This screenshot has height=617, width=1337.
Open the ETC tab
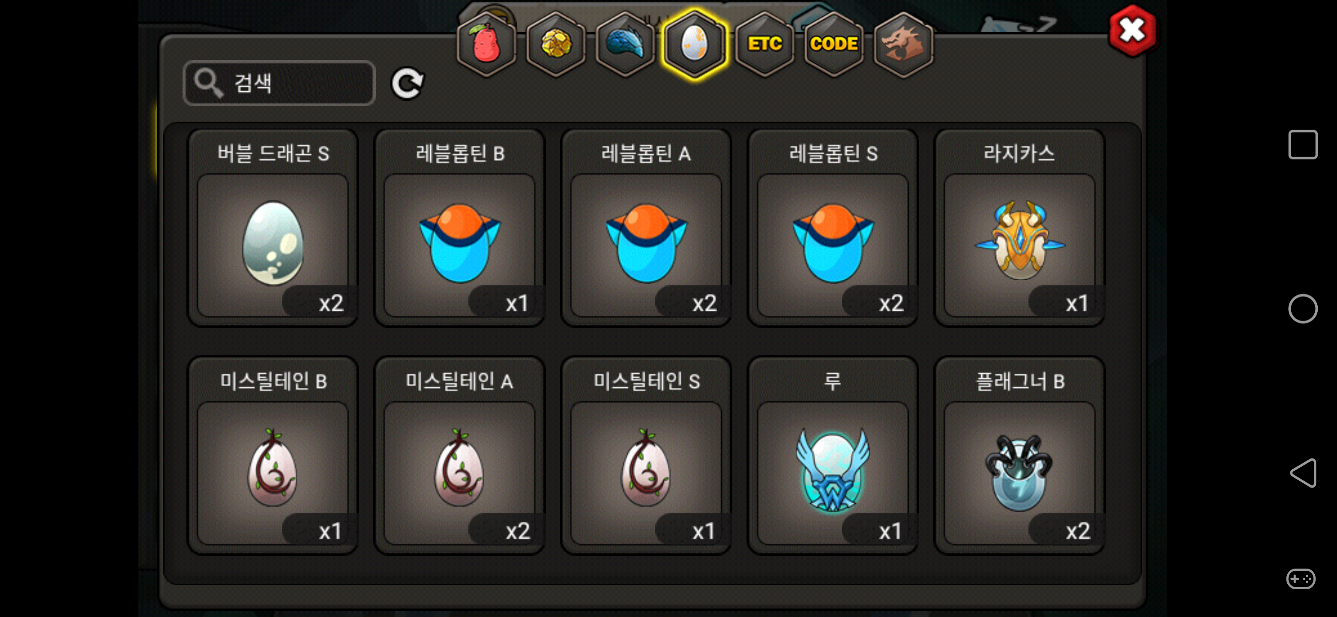[764, 44]
